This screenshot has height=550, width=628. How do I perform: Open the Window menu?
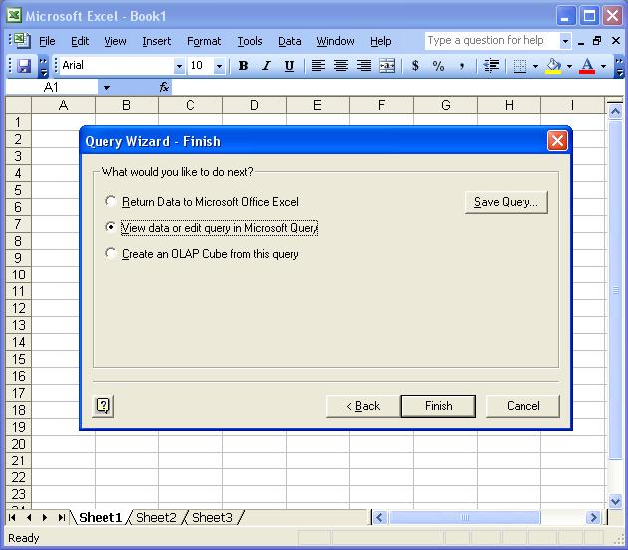pyautogui.click(x=335, y=41)
